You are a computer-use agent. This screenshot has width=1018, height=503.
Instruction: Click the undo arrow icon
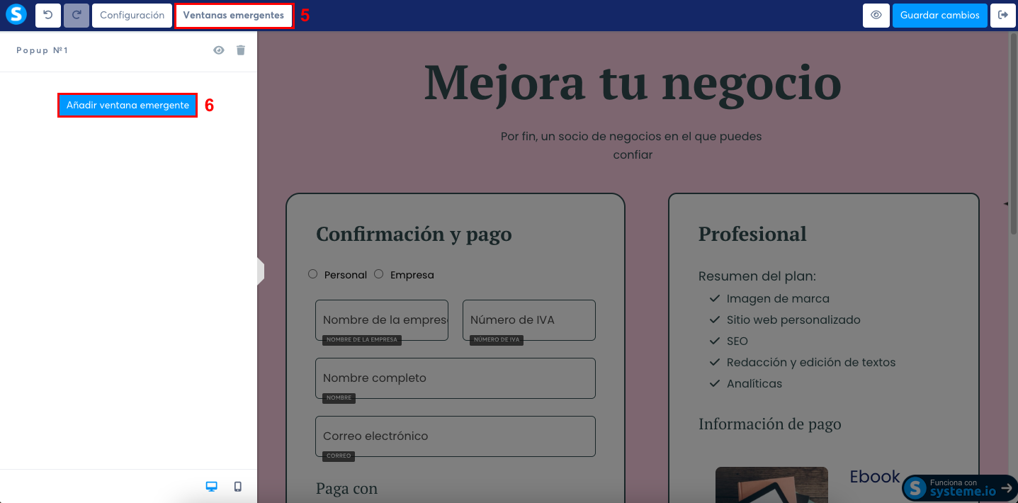pyautogui.click(x=47, y=14)
